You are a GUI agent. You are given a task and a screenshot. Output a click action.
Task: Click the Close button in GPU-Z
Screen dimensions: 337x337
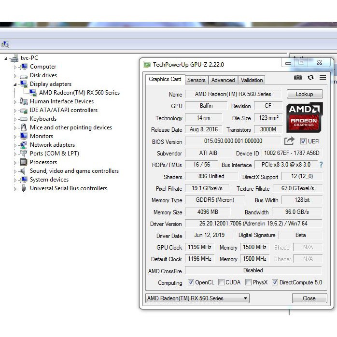pyautogui.click(x=309, y=298)
